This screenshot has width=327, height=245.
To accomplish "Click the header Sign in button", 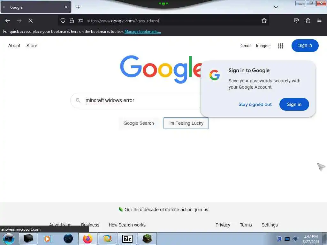I will coord(305,45).
